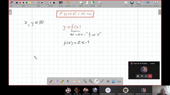Screen dimensions: 170x95
Task: Select the thin line width
Action: coord(35,3)
